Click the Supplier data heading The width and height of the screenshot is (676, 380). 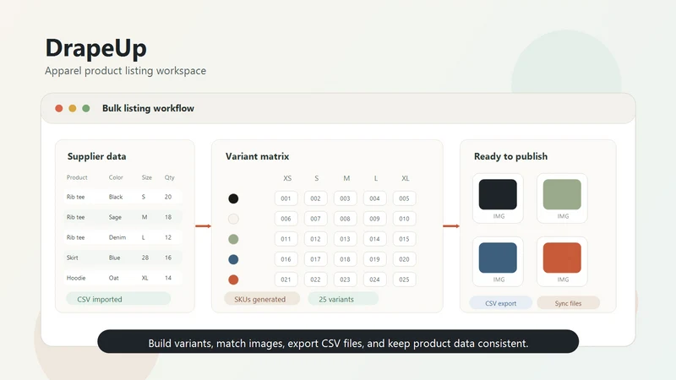(x=96, y=156)
